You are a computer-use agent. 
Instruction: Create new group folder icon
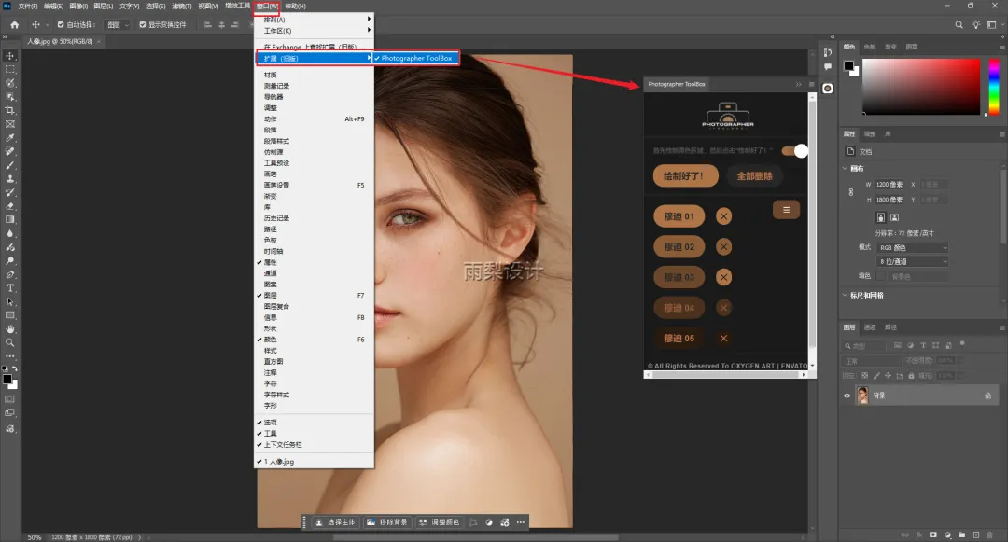pos(961,535)
